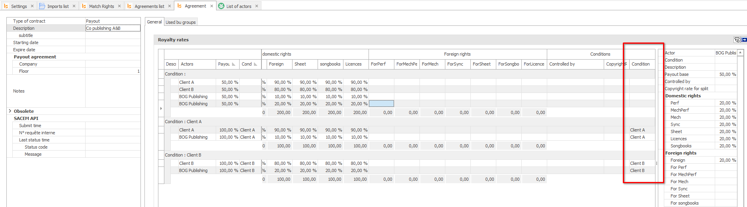Click the Description field Co publishing A&B
This screenshot has width=747, height=207.
point(113,28)
